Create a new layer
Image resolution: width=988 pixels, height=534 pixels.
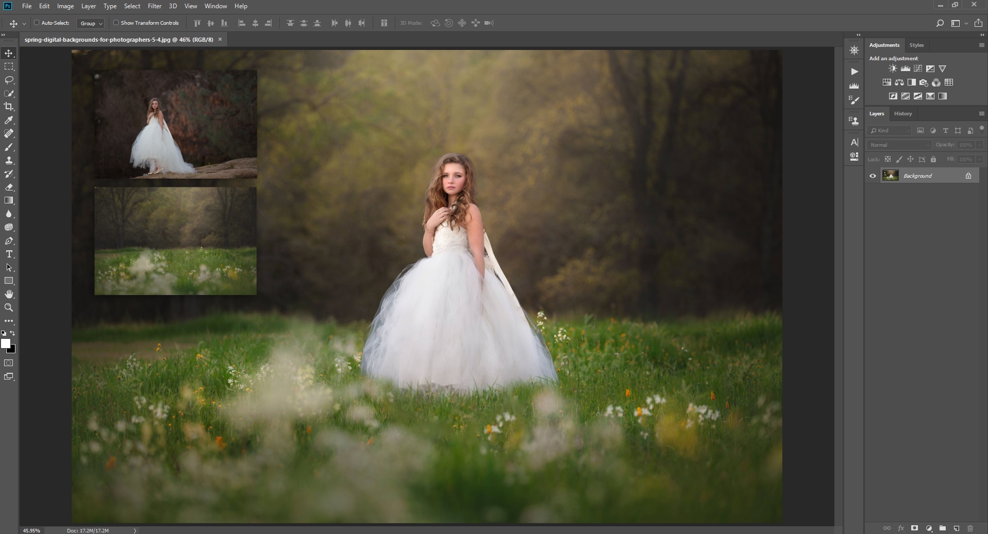(x=956, y=528)
